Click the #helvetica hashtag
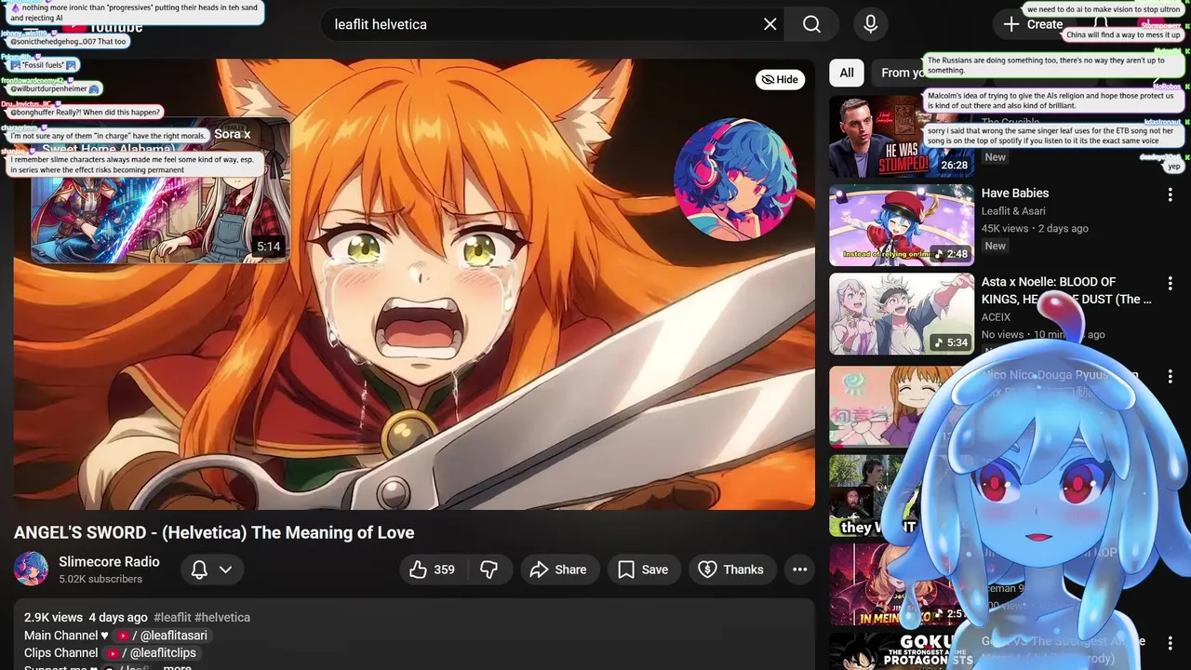The image size is (1191, 670). (x=222, y=617)
